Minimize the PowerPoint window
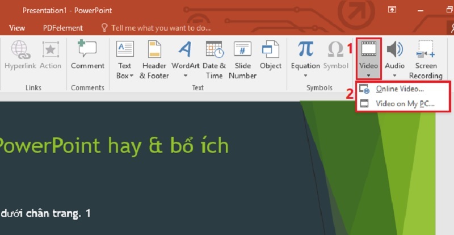 421,10
